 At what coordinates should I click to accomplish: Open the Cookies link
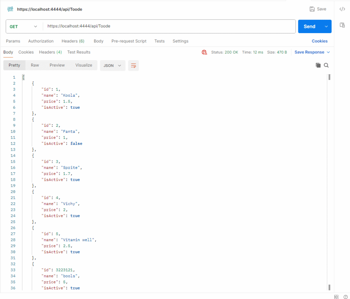pos(320,41)
